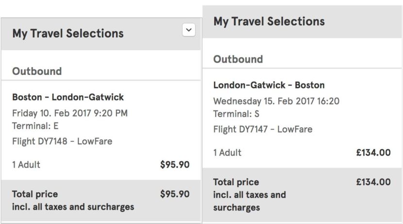Click the £134.00 adult fare amount

[373, 153]
